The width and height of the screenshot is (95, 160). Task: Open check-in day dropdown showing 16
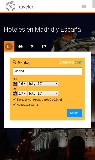click(x=22, y=84)
